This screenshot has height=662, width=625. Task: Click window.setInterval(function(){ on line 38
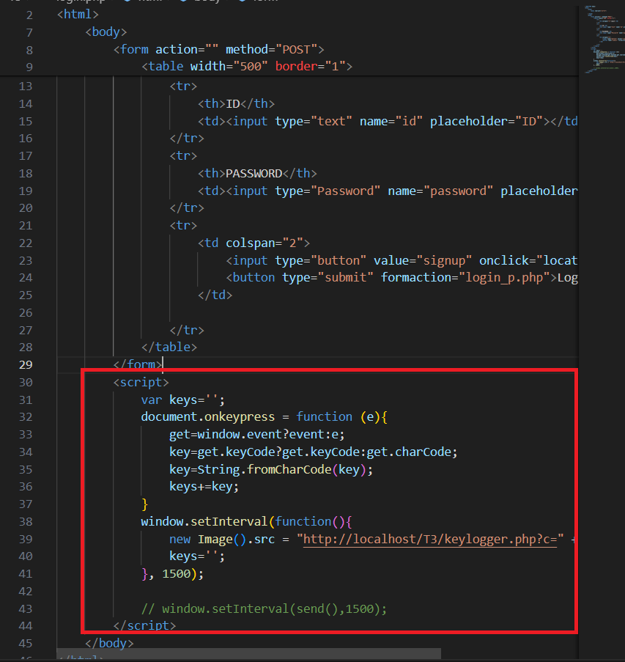247,521
